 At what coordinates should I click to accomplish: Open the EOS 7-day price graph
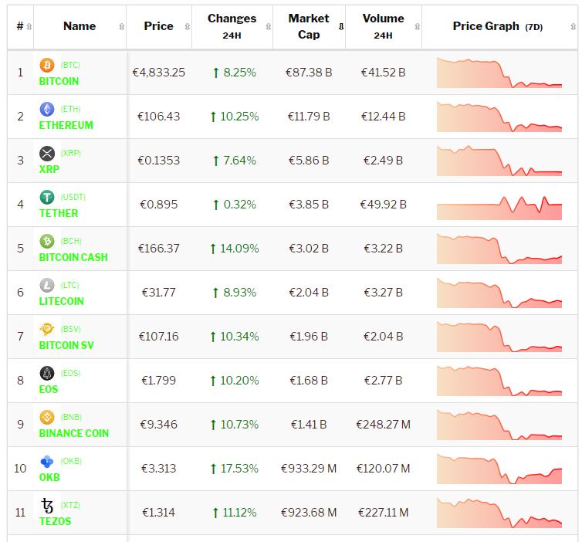(499, 380)
